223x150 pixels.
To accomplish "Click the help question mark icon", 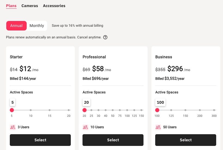I will (105, 37).
